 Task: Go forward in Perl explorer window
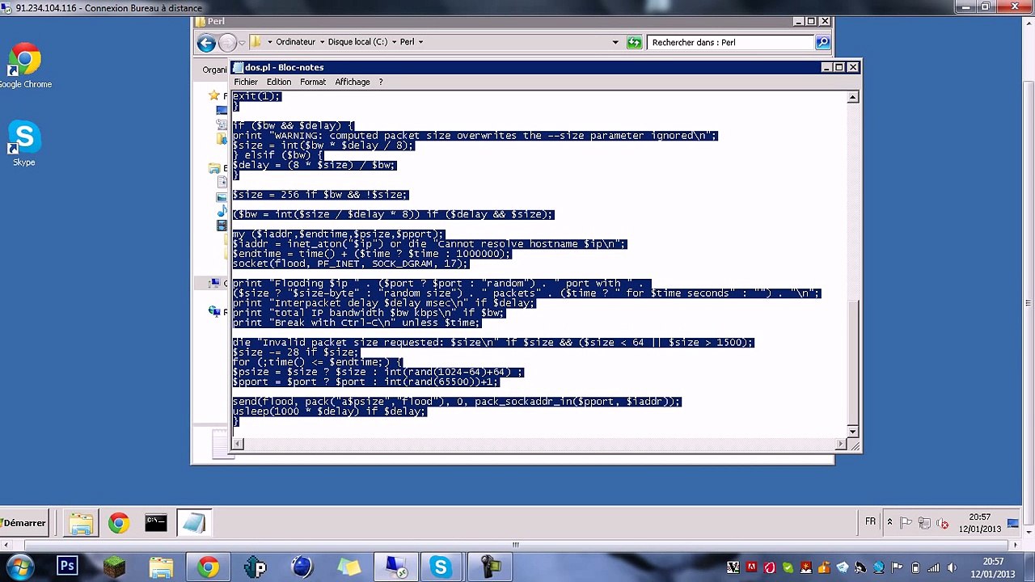coord(227,43)
